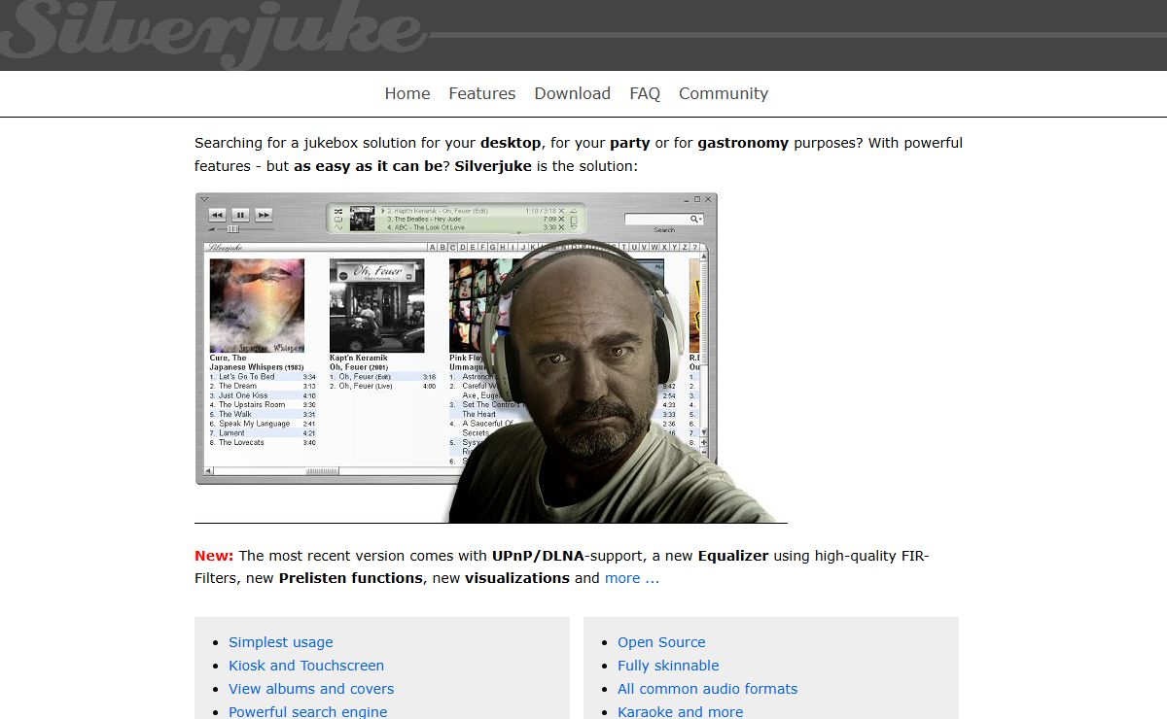Open the Open Source link
The height and width of the screenshot is (719, 1167).
(661, 642)
